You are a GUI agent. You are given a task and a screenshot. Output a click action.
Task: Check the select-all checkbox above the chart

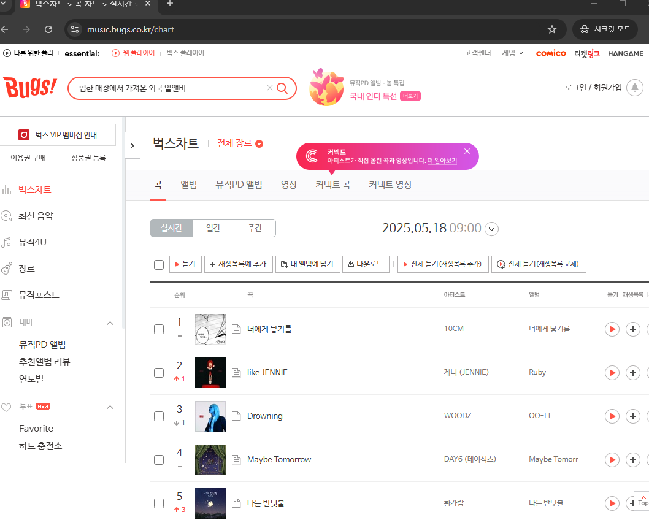[x=159, y=264]
